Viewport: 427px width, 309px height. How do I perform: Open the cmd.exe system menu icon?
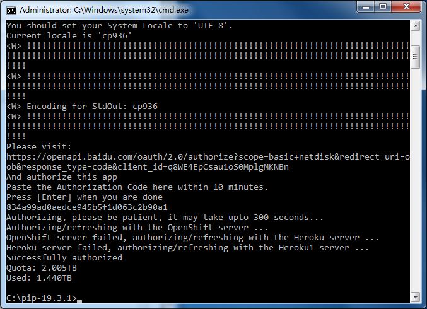click(10, 10)
